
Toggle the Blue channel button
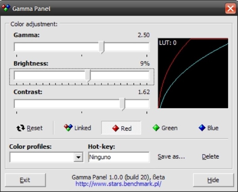(208, 128)
